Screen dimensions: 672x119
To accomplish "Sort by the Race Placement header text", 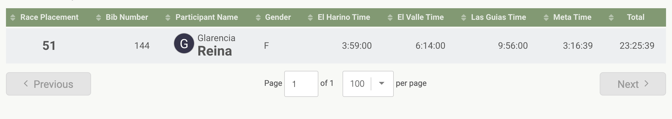I will click(x=49, y=17).
